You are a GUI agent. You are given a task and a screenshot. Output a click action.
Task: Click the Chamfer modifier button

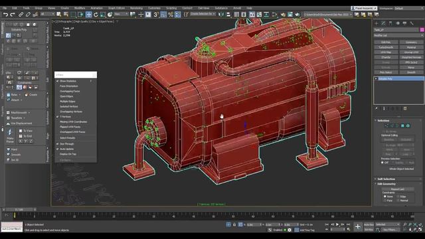pyautogui.click(x=386, y=58)
